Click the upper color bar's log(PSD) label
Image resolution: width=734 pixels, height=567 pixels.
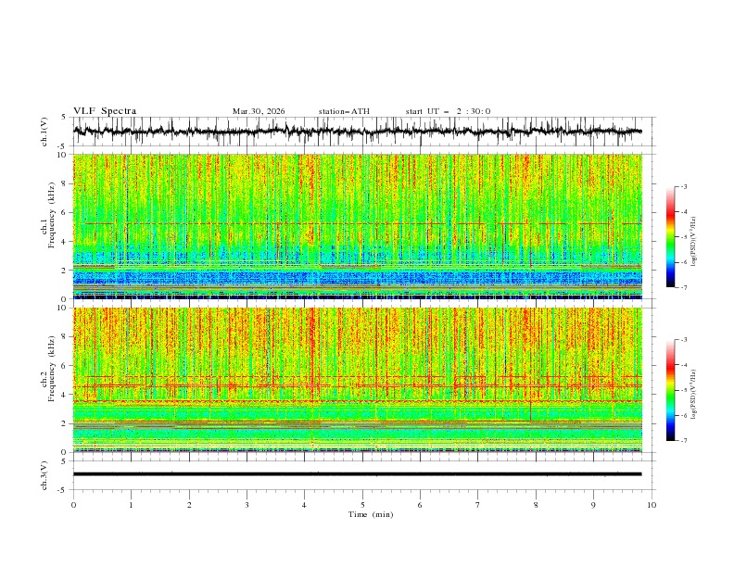[x=694, y=242]
